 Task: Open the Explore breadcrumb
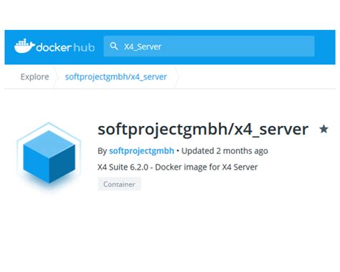coord(34,77)
